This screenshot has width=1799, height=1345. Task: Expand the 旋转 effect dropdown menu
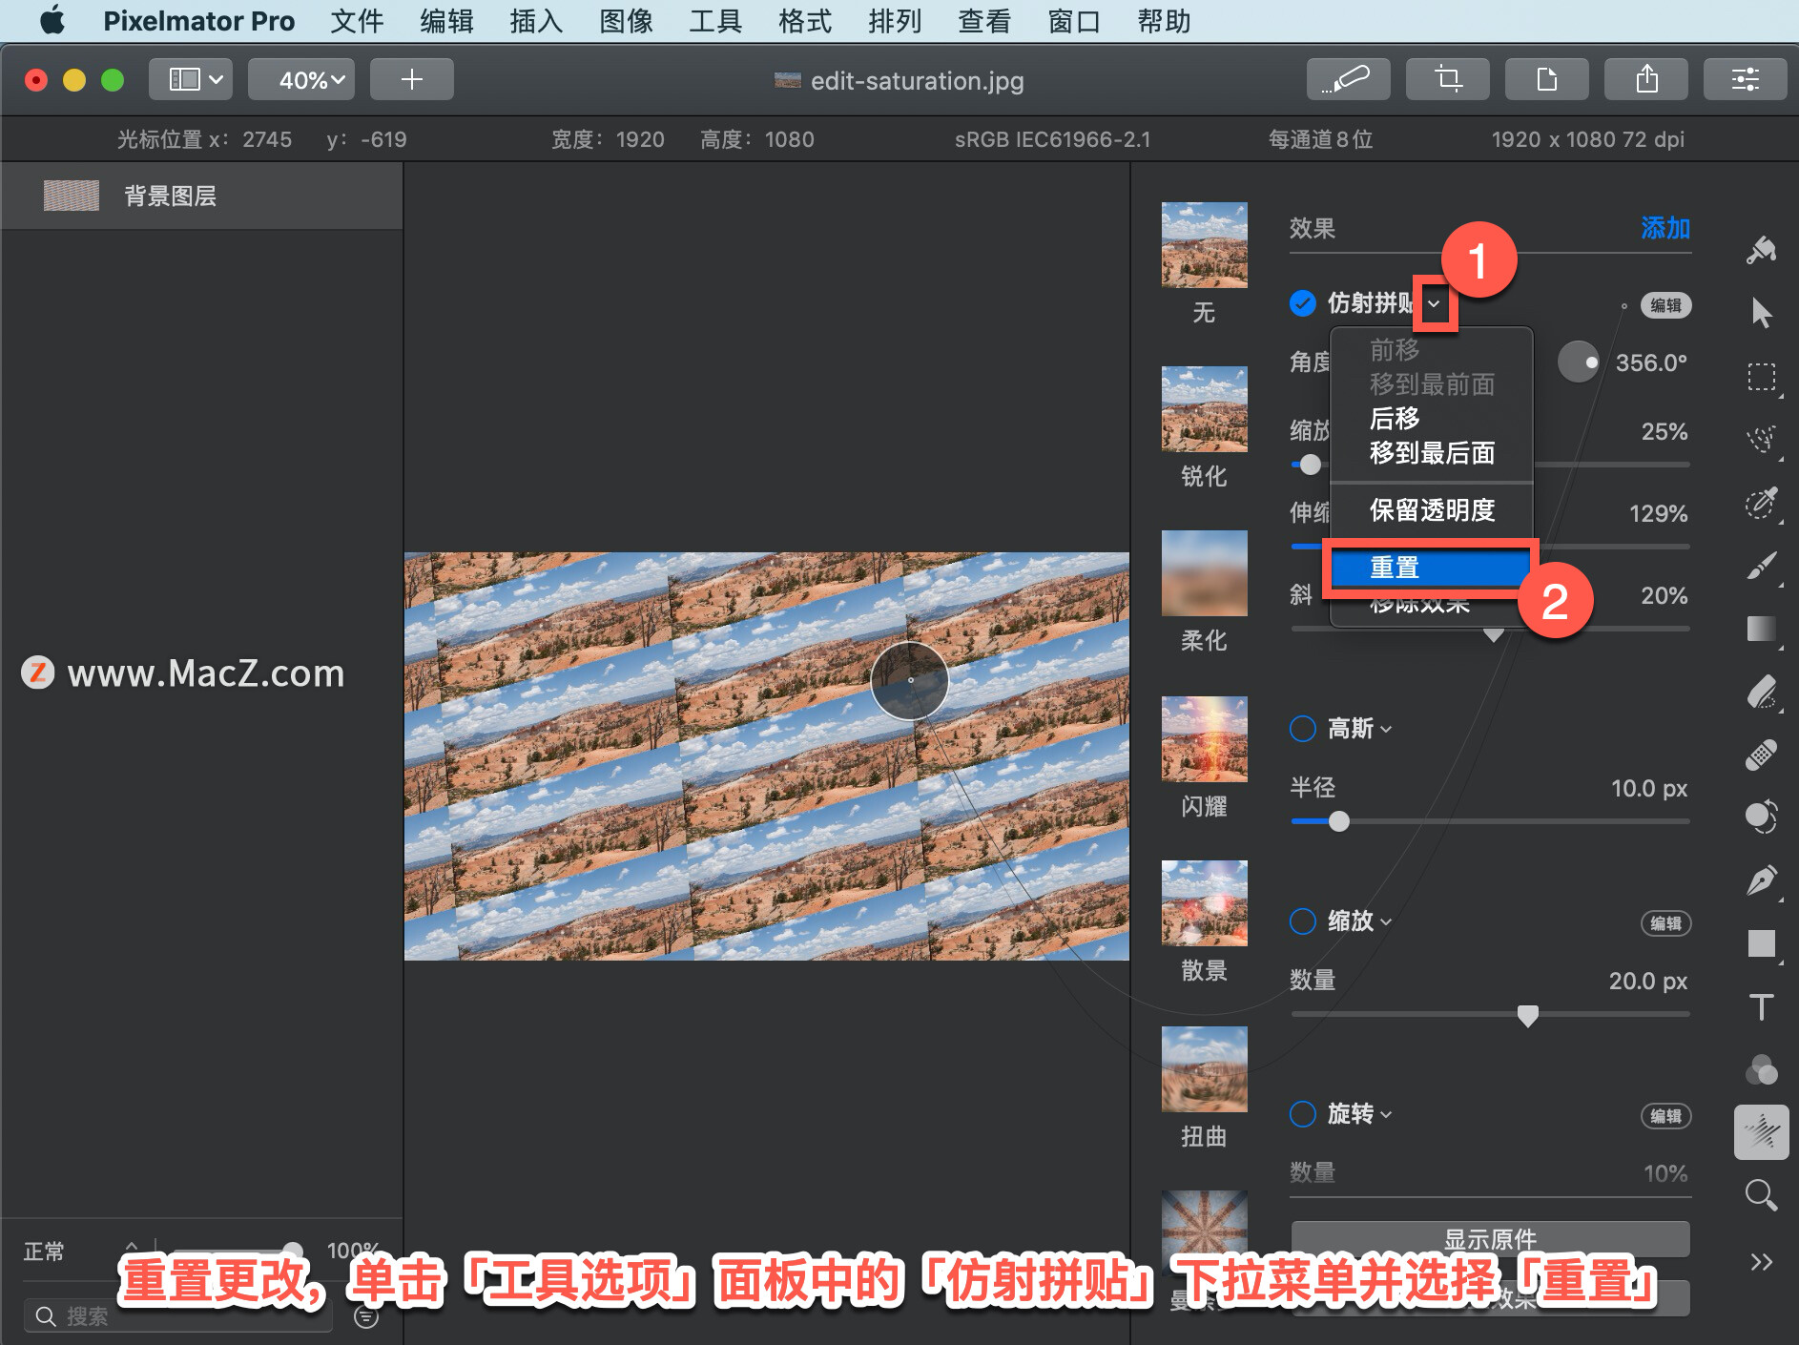[x=1386, y=1115]
